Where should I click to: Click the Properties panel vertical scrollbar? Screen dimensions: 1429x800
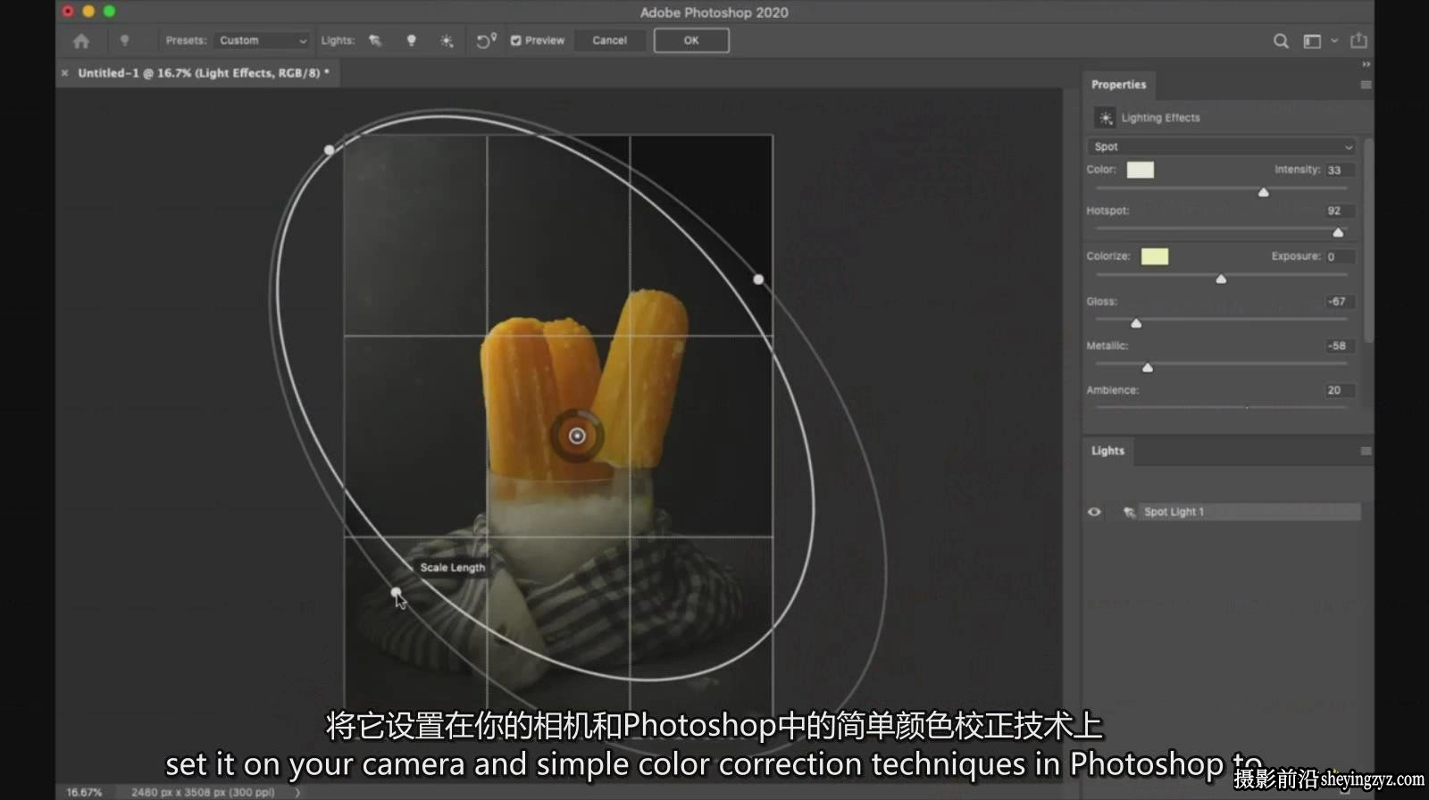pos(1368,239)
